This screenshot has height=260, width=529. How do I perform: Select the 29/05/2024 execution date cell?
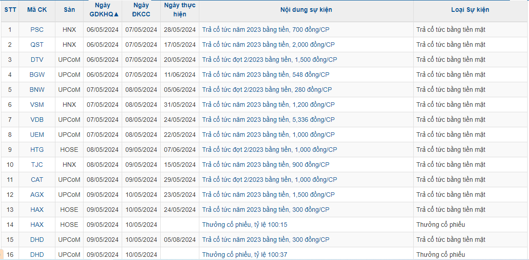180,180
